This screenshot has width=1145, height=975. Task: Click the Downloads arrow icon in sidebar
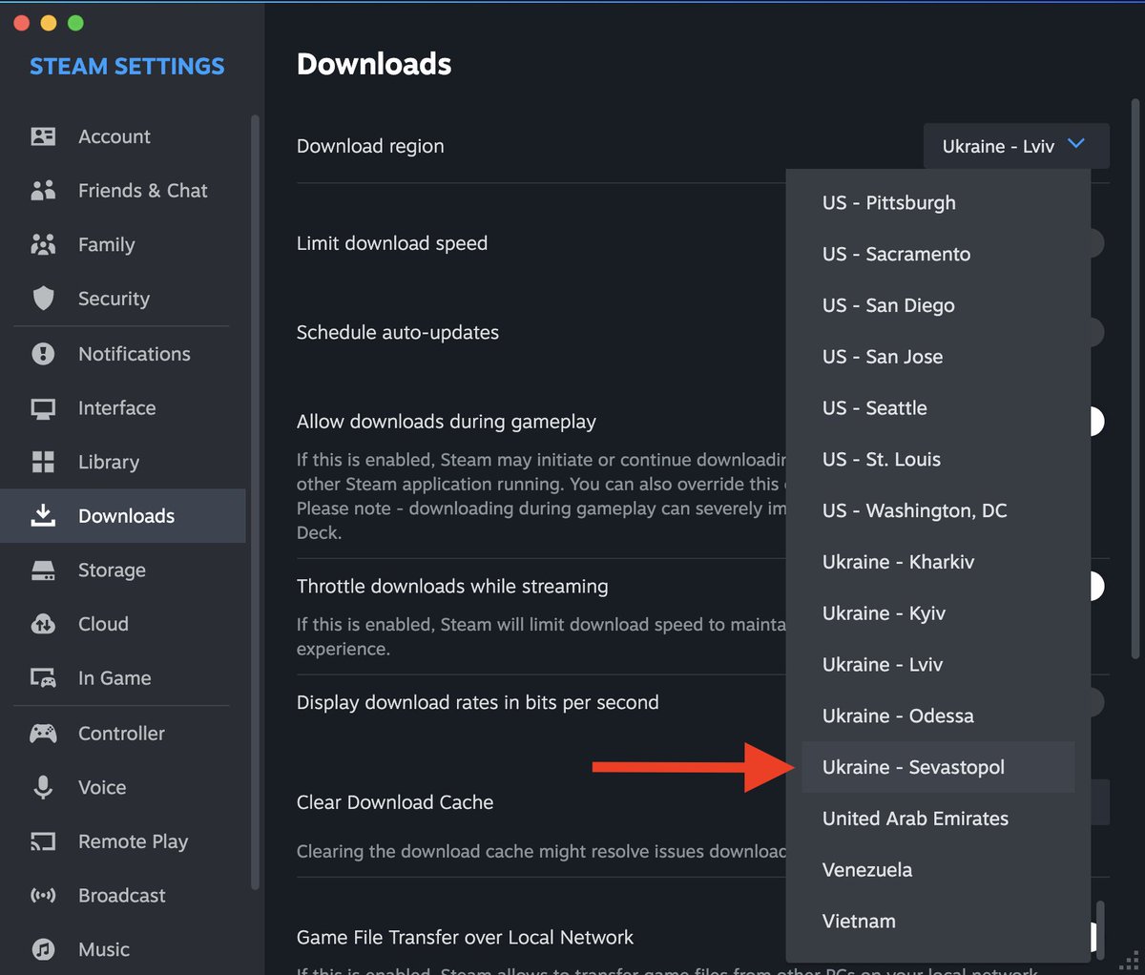tap(43, 515)
